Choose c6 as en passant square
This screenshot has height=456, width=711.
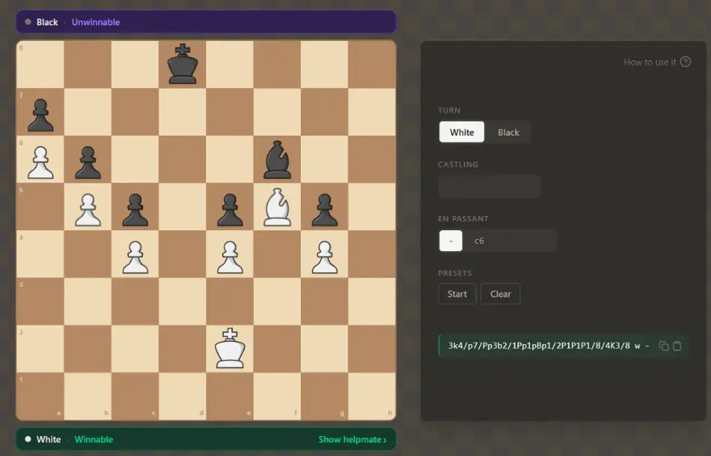click(479, 241)
